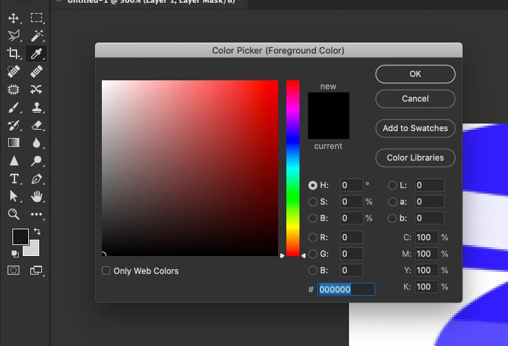
Task: Select the Rectangular Marquee tool
Action: point(36,18)
